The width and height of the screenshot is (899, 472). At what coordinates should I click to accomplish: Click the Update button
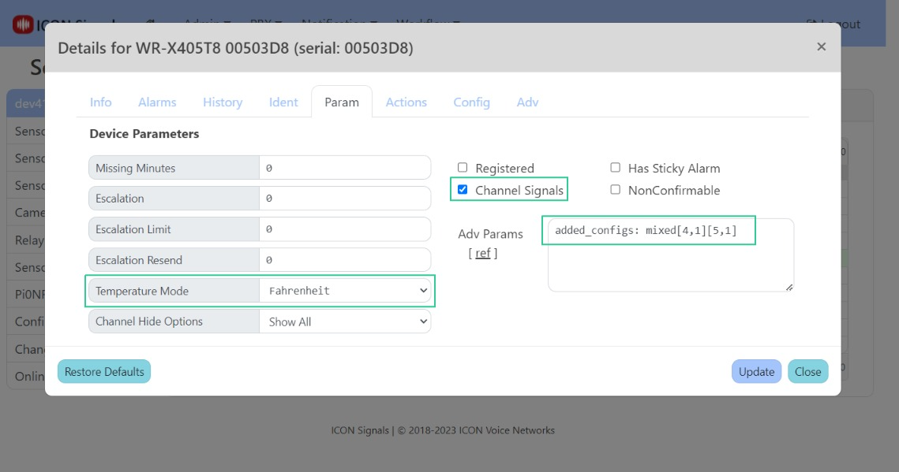point(756,371)
